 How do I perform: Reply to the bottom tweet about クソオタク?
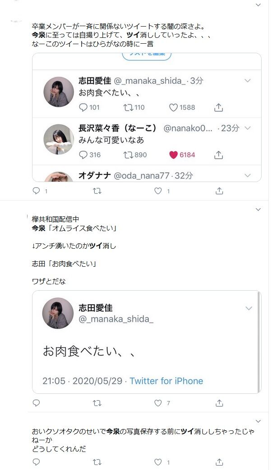pyautogui.click(x=37, y=462)
